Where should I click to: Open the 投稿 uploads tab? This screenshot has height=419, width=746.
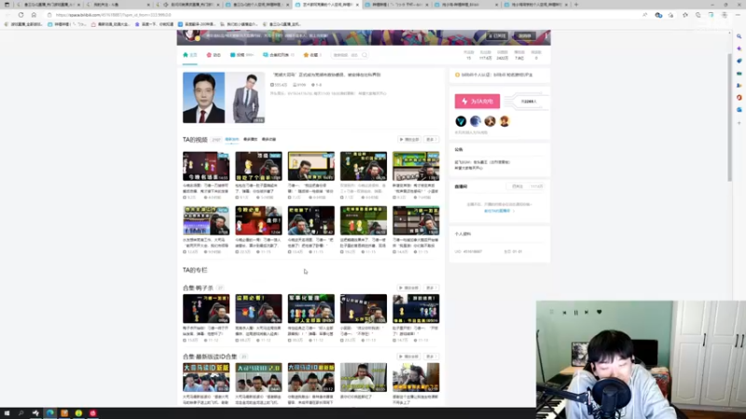coord(242,55)
